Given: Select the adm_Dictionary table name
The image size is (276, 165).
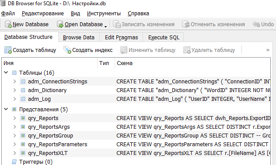Looking at the screenshot, I should (x=47, y=90).
